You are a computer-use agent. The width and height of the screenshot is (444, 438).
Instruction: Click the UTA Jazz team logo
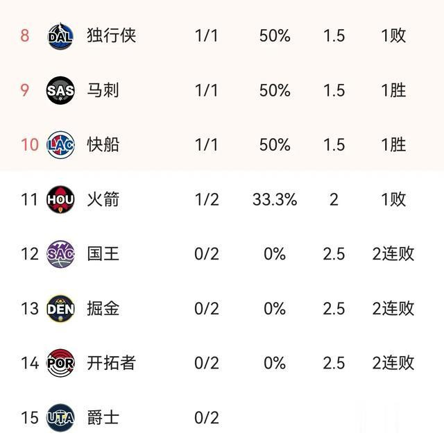tap(60, 418)
